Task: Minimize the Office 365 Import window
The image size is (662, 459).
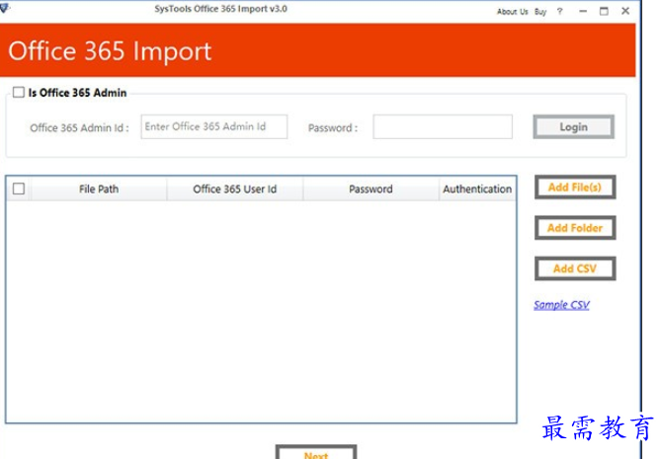Action: tap(583, 12)
